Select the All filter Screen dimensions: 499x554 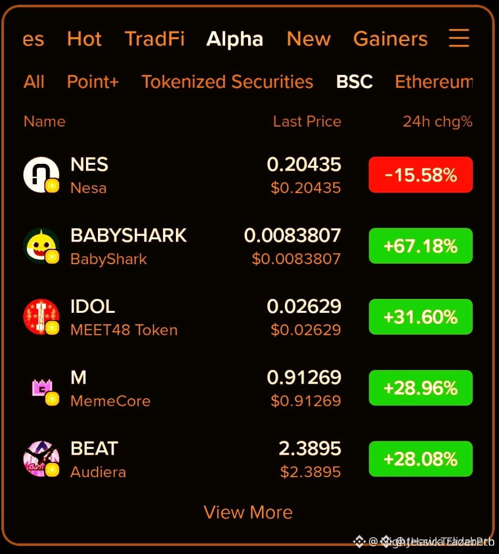[x=34, y=82]
